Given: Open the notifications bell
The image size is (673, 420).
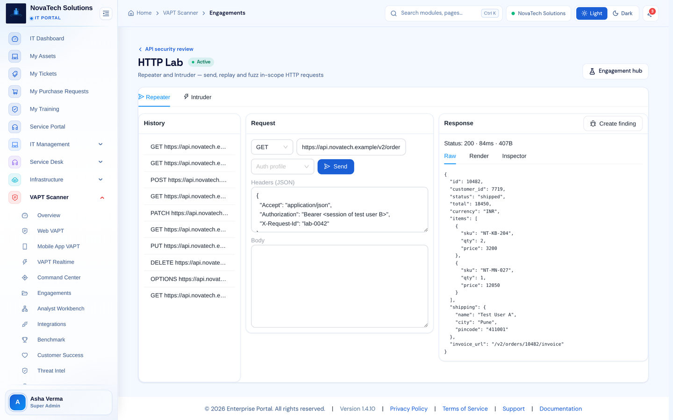Looking at the screenshot, I should coord(650,14).
